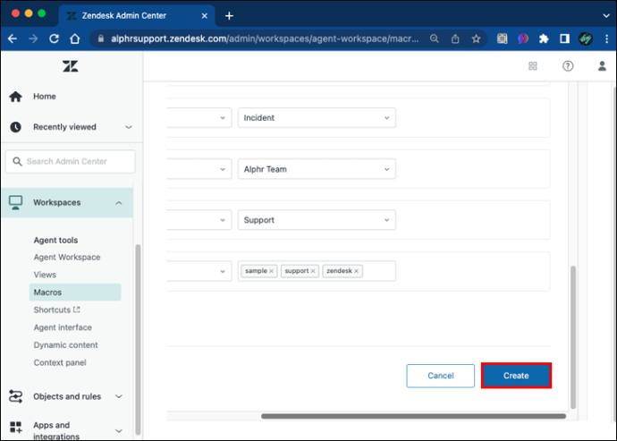
Task: Click the Workspaces monitor icon
Action: pos(16,203)
